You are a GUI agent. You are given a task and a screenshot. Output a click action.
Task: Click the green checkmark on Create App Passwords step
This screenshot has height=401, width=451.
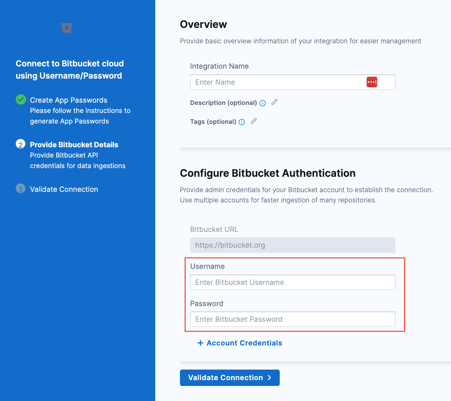click(x=21, y=99)
